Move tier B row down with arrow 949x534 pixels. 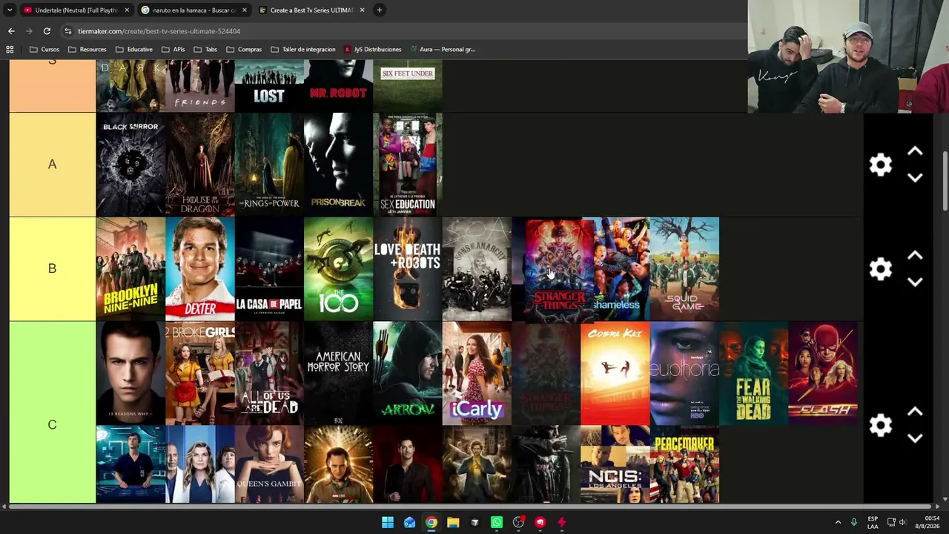tap(915, 282)
